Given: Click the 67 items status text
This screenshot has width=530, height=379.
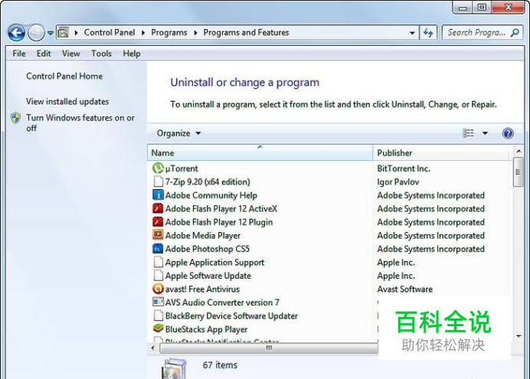Looking at the screenshot, I should pyautogui.click(x=220, y=365).
